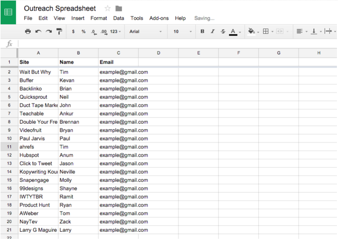This screenshot has width=338, height=241.
Task: Expand the 123 number format dropdown
Action: (115, 32)
